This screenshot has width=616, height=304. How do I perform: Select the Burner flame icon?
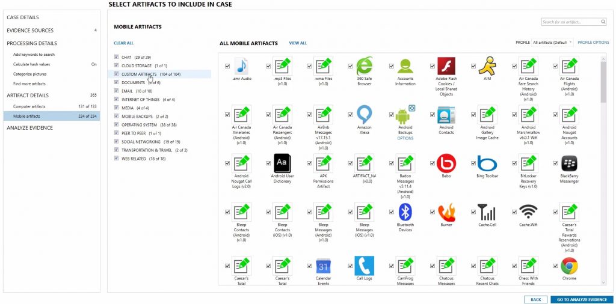pos(446,212)
